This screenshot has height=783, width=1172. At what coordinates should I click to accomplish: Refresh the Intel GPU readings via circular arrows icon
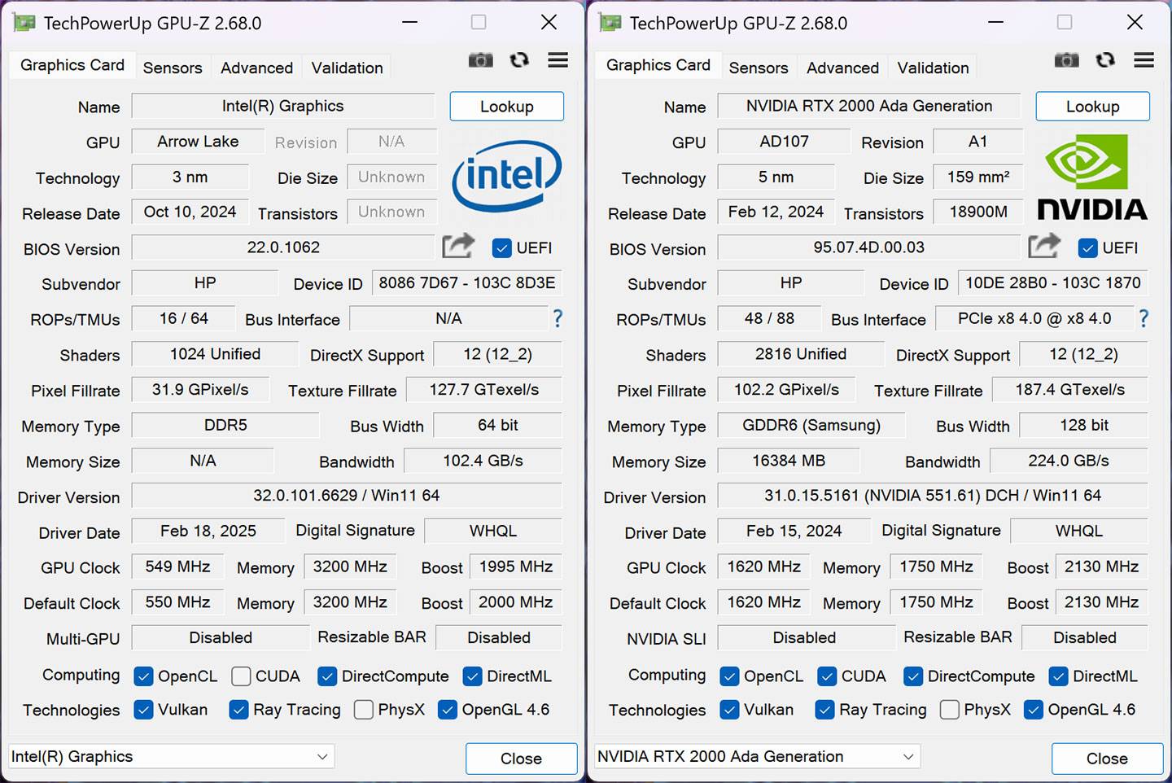(x=519, y=60)
